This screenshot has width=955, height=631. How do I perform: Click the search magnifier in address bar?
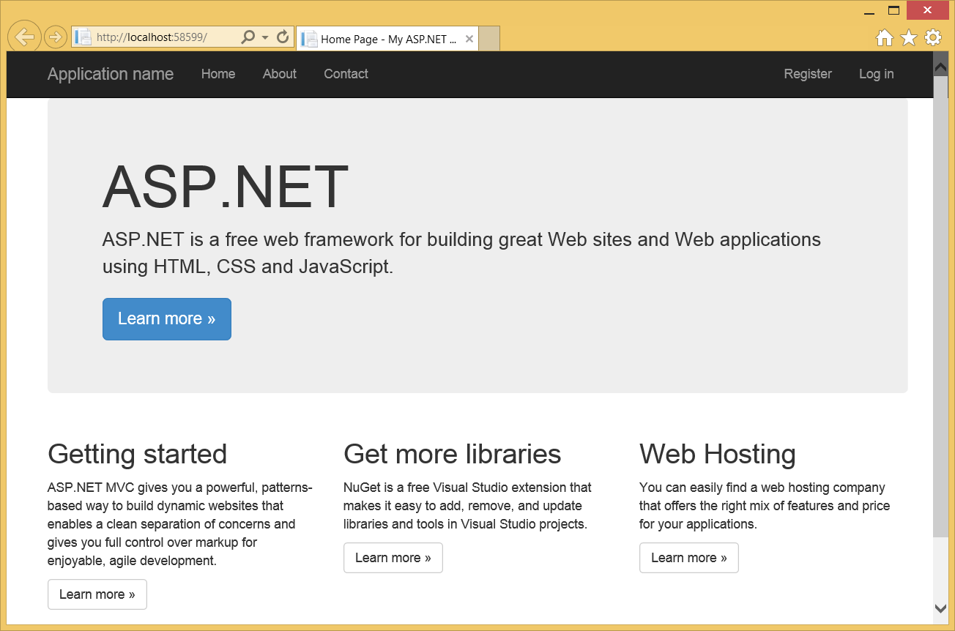click(x=248, y=37)
